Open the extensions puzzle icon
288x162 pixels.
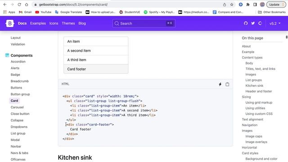point(248,4)
